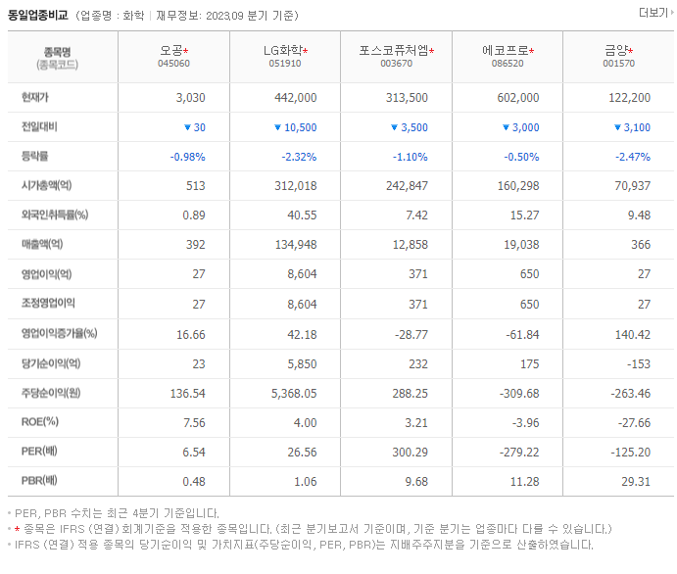Open the LG화학 stock link
Screen dimensions: 677x574
coord(283,51)
